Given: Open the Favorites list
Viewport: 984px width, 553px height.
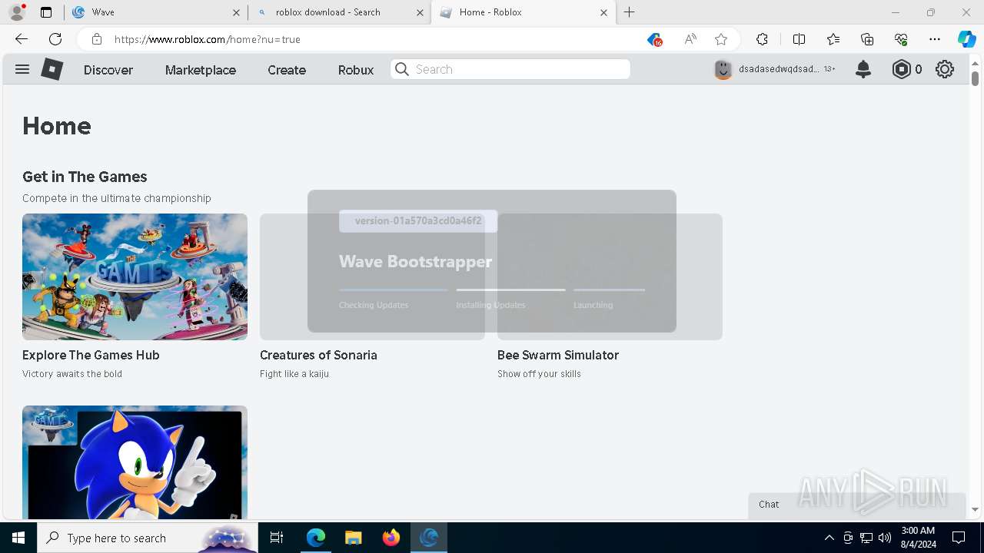Looking at the screenshot, I should point(833,39).
